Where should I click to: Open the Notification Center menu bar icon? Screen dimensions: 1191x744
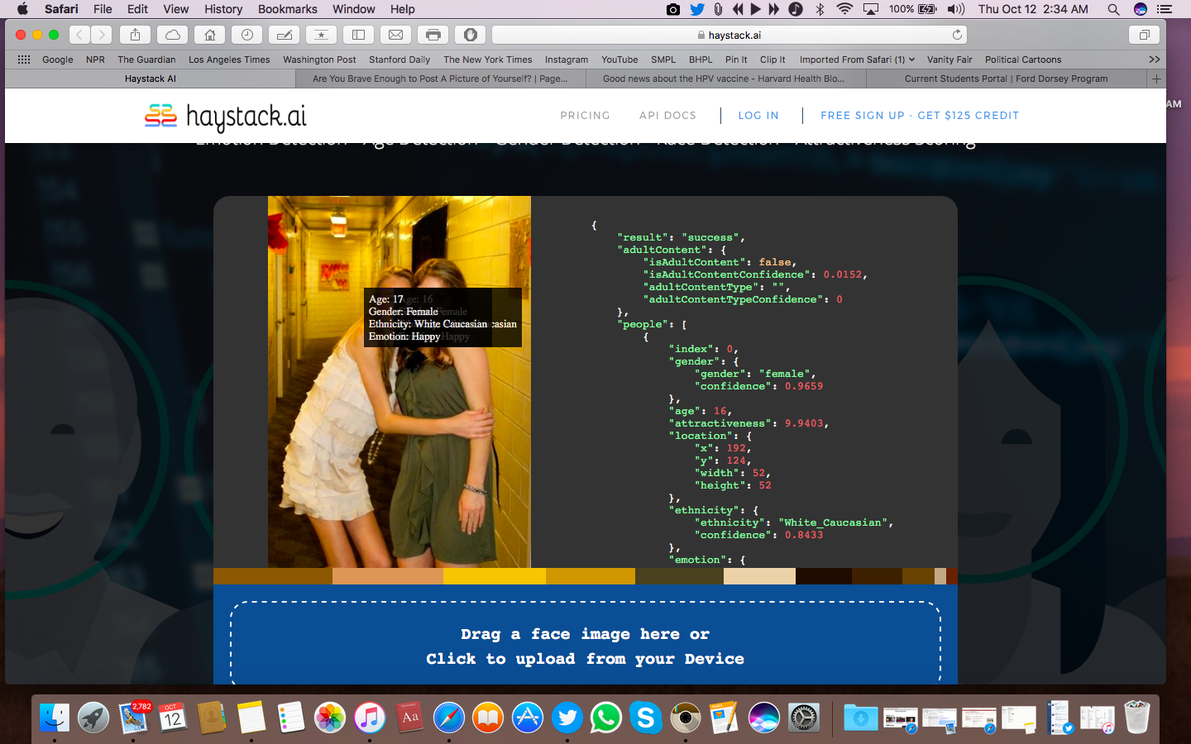pos(1165,9)
